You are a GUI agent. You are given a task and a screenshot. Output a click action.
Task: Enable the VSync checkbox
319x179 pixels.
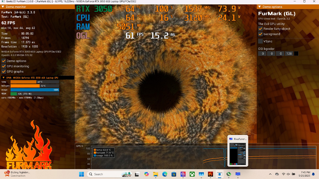(260, 41)
